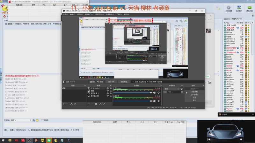Click 设置 settings button in OBS controls
The image size is (255, 143).
pos(194,98)
